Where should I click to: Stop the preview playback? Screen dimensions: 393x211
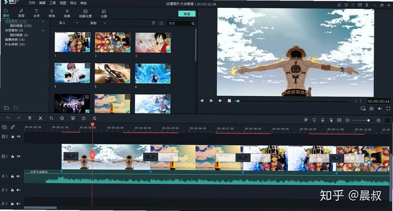pos(229,101)
